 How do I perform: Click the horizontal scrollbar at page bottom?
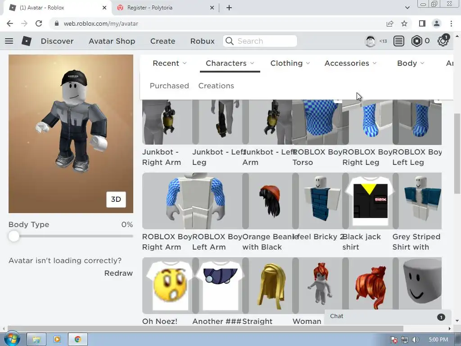pos(205,328)
